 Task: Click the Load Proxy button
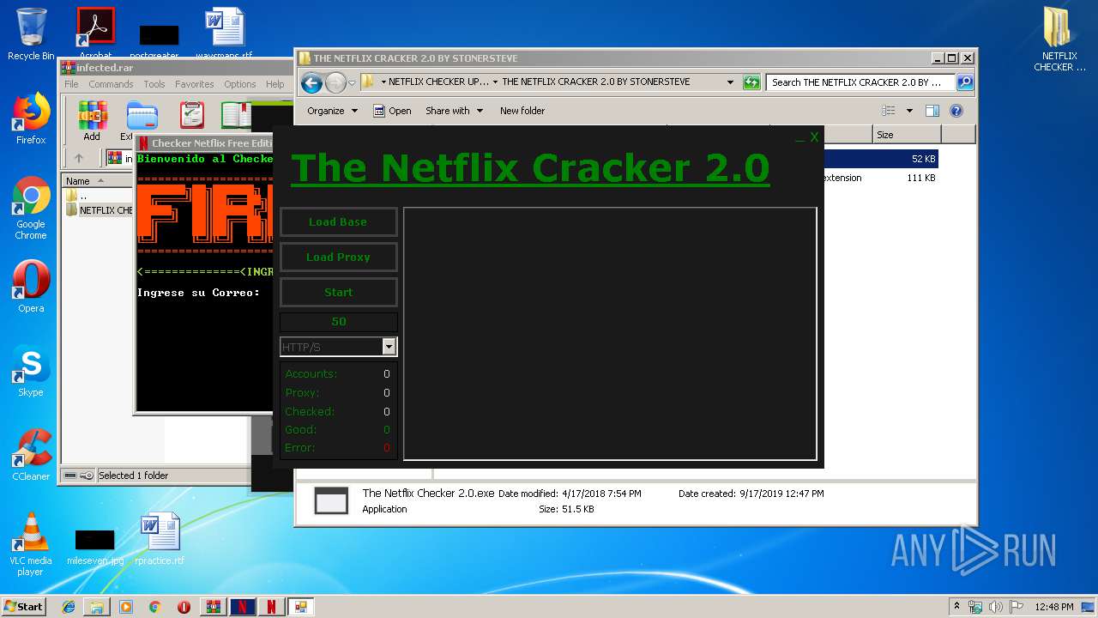pos(339,257)
